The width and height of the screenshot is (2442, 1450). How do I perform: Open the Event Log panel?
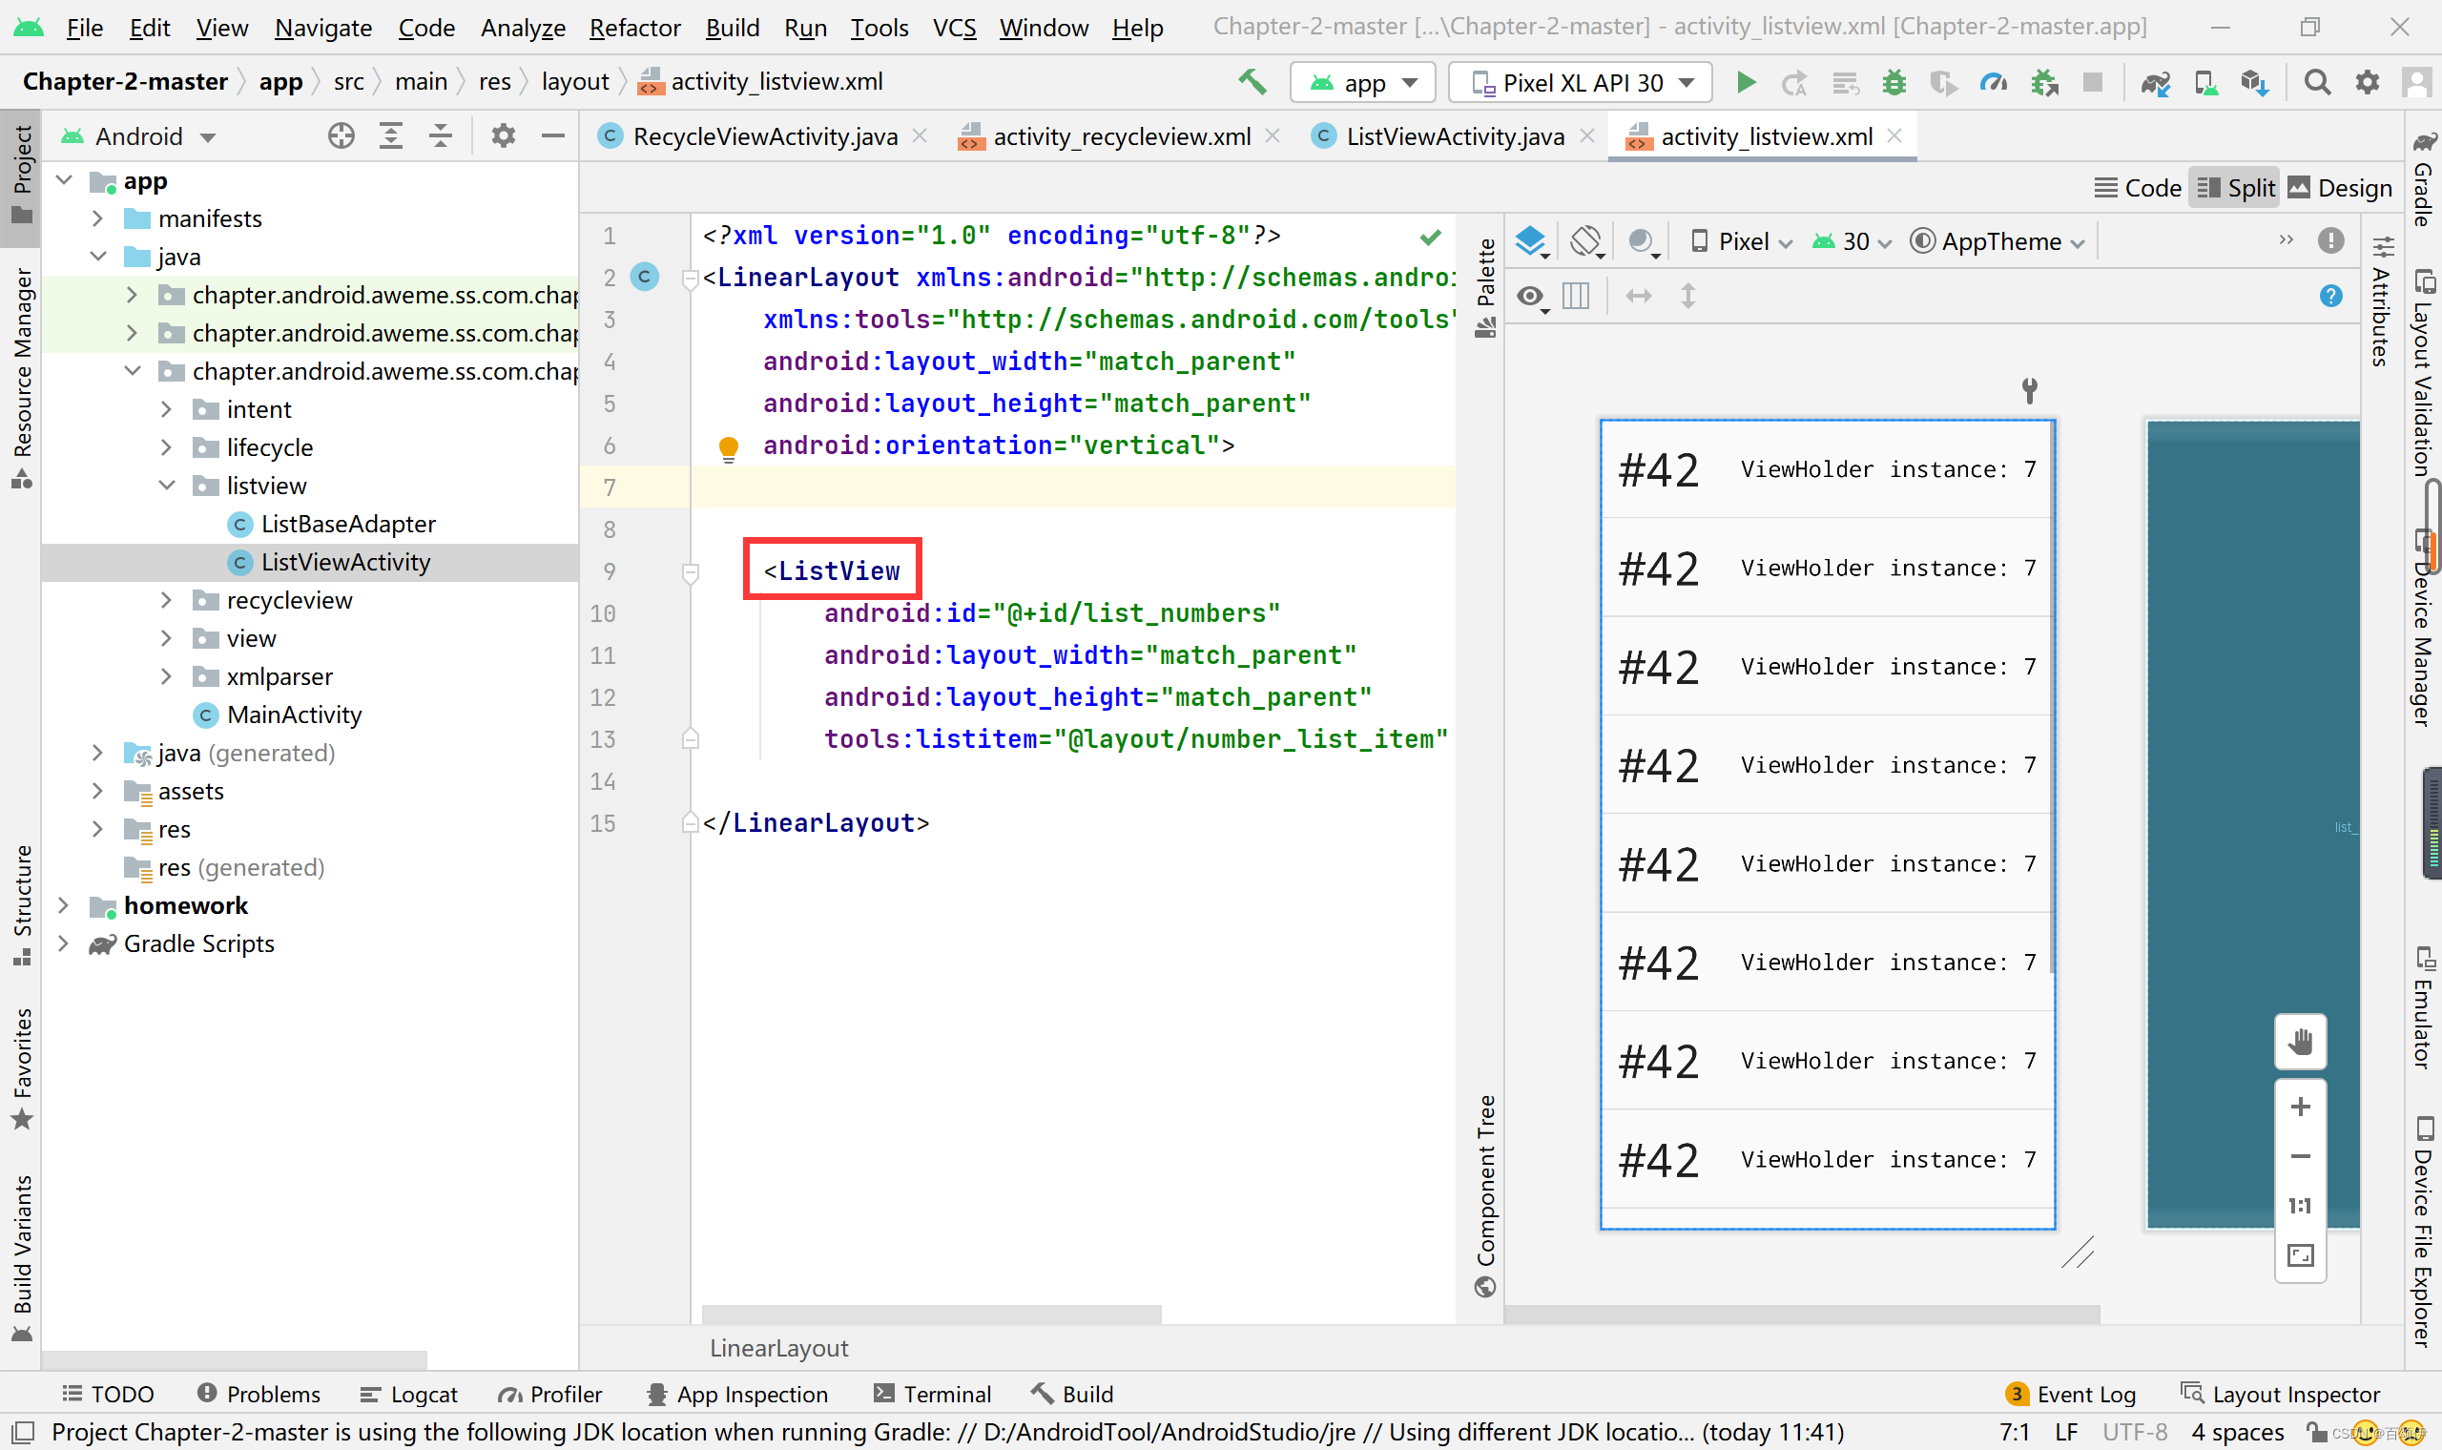[x=2070, y=1394]
